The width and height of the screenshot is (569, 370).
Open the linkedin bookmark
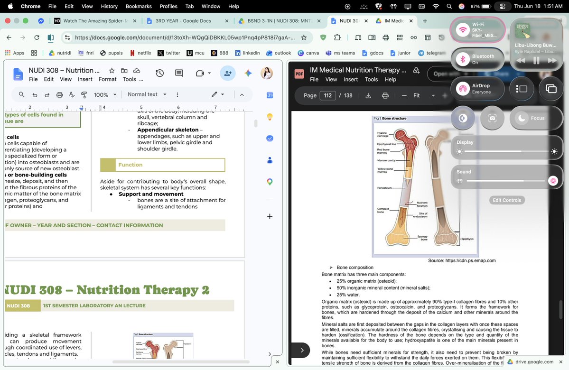tap(247, 53)
